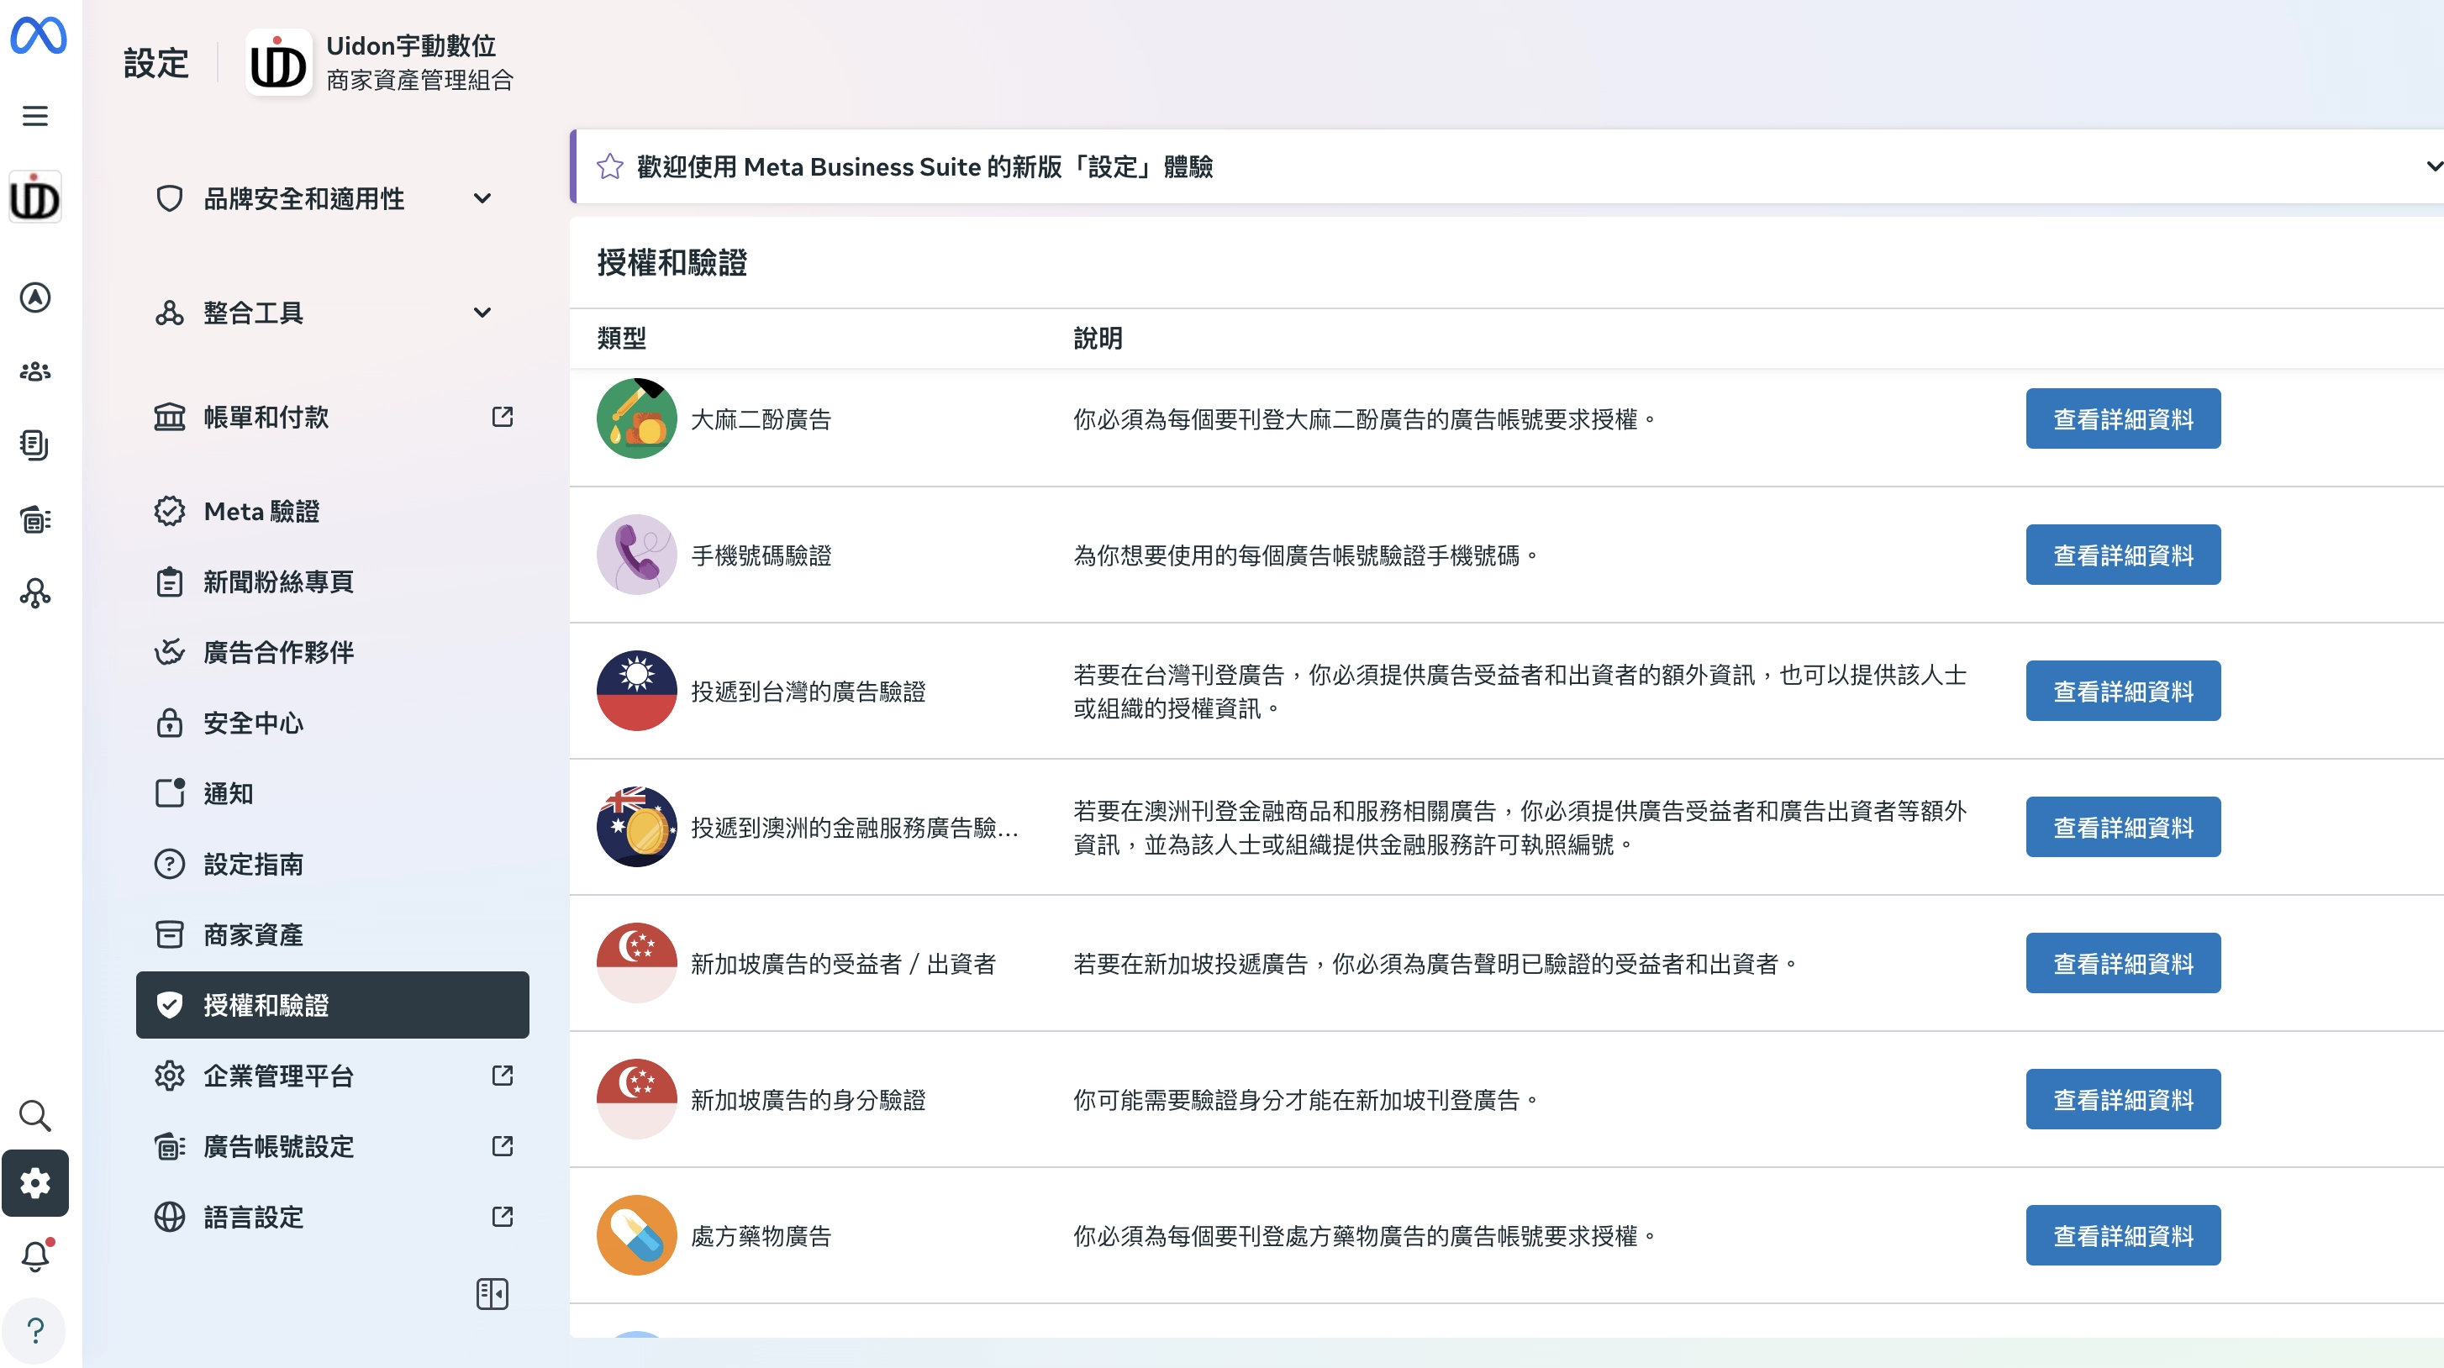The height and width of the screenshot is (1368, 2444).
Task: Open the ad account overview icon in rail
Action: click(35, 519)
